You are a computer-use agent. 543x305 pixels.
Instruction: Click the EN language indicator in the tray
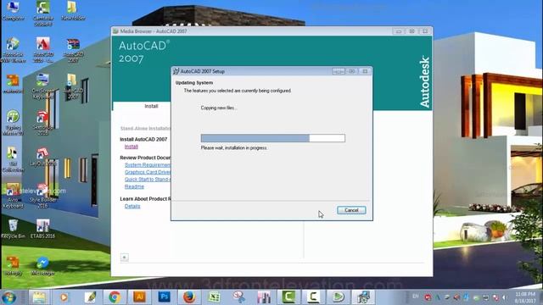416,297
